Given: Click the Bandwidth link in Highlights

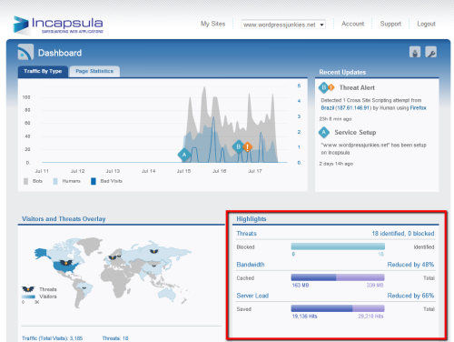Looking at the screenshot, I should click(251, 265).
